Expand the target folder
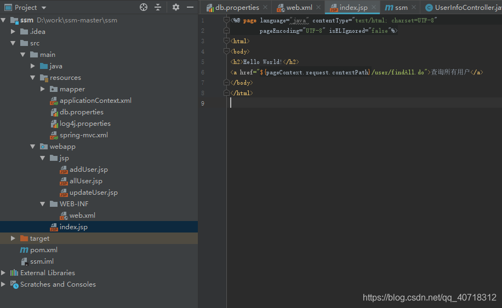Screen dimensions: 502x308 coord(13,239)
